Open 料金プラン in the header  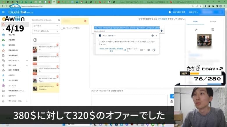coord(194,12)
